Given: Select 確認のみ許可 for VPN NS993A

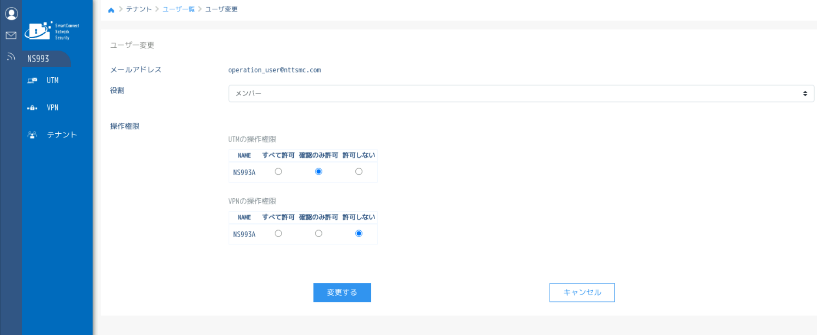Looking at the screenshot, I should pyautogui.click(x=319, y=233).
